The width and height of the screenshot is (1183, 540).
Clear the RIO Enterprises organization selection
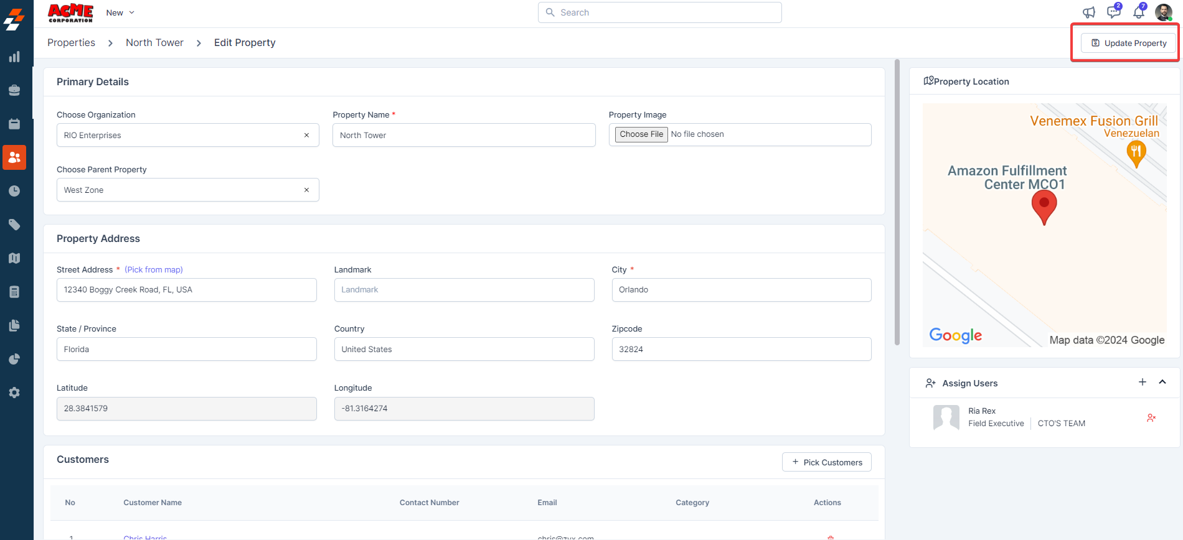(306, 135)
